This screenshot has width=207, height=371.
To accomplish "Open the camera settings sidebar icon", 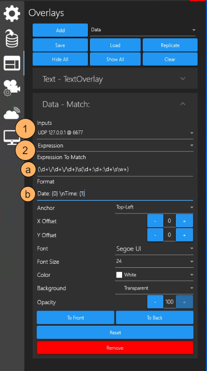I will 12,88.
